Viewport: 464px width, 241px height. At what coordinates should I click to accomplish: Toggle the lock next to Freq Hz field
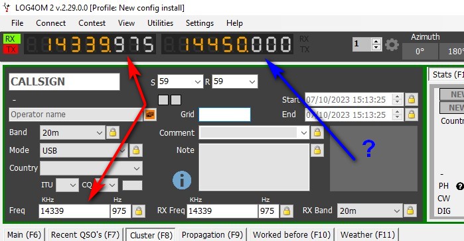pyautogui.click(x=139, y=211)
